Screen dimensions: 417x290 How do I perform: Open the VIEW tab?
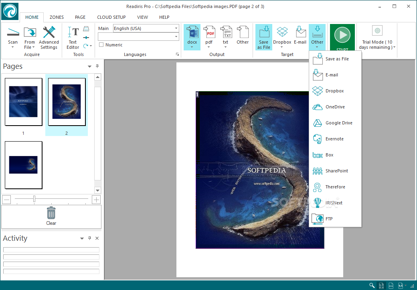click(x=143, y=17)
